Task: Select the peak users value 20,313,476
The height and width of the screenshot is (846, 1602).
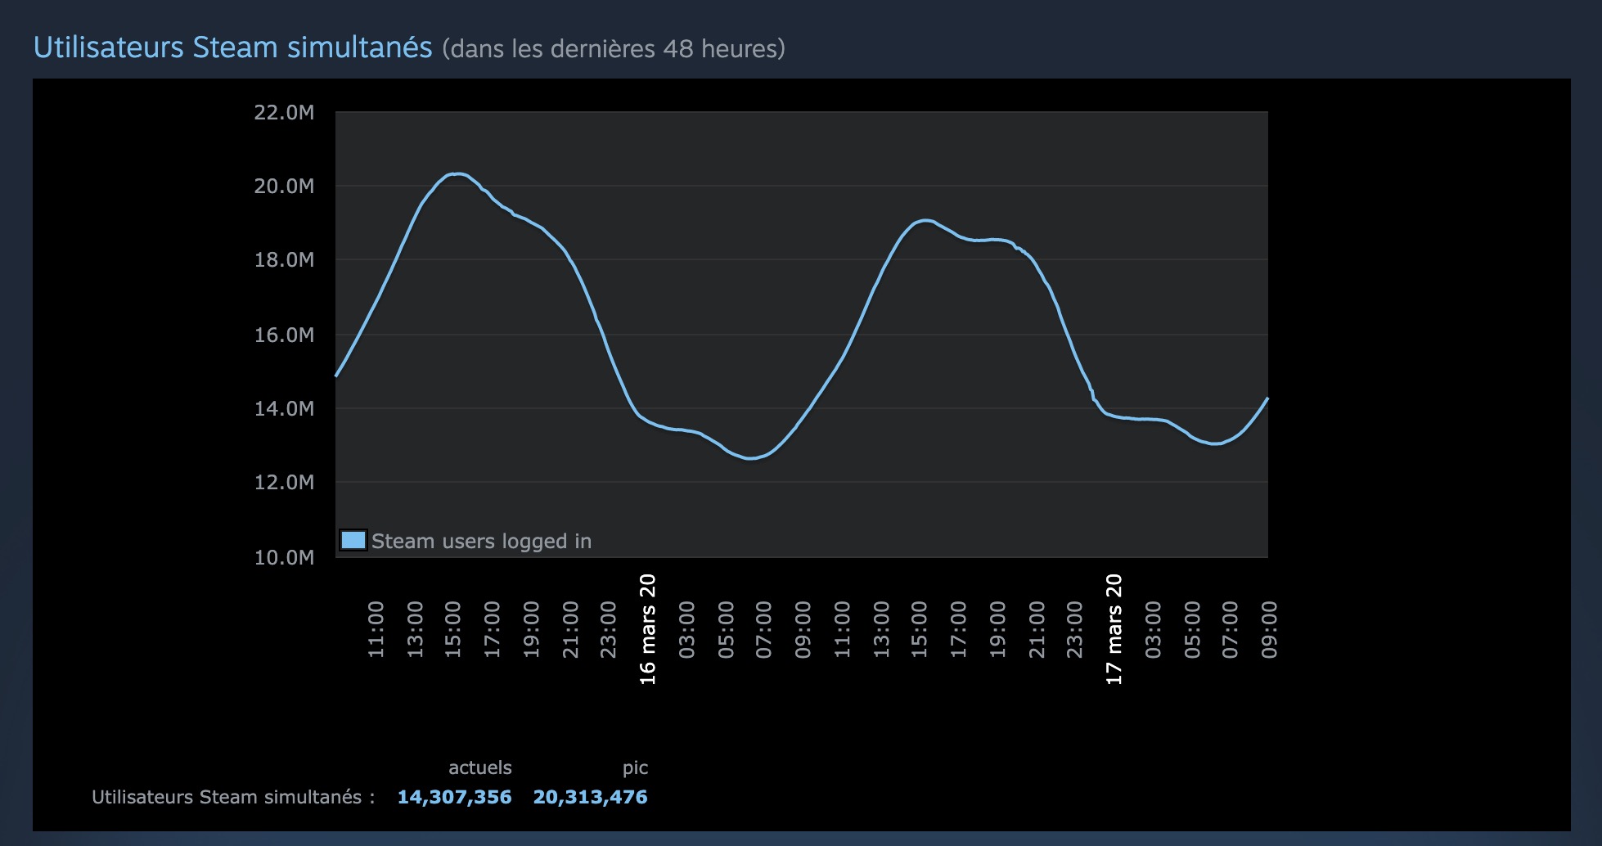Action: click(x=590, y=797)
